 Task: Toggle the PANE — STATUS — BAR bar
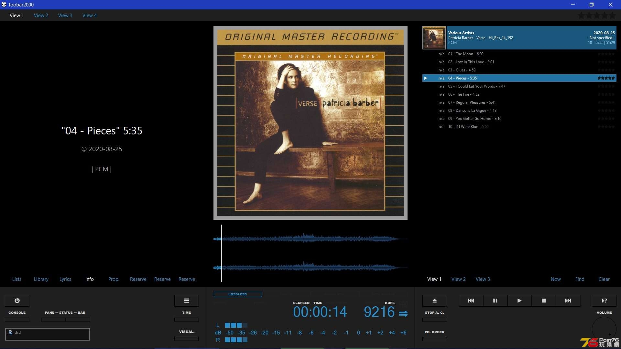pos(66,320)
